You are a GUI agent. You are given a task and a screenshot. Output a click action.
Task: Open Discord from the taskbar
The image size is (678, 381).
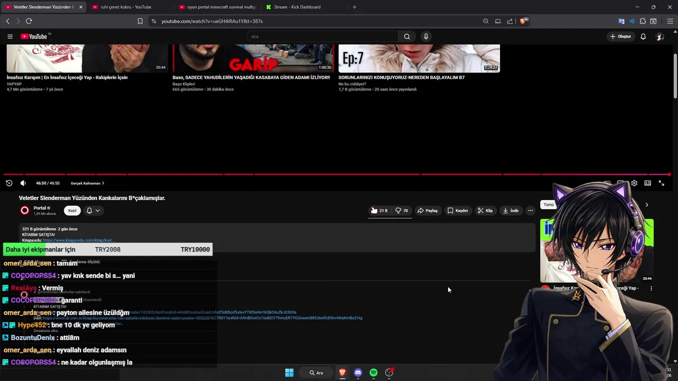(358, 373)
